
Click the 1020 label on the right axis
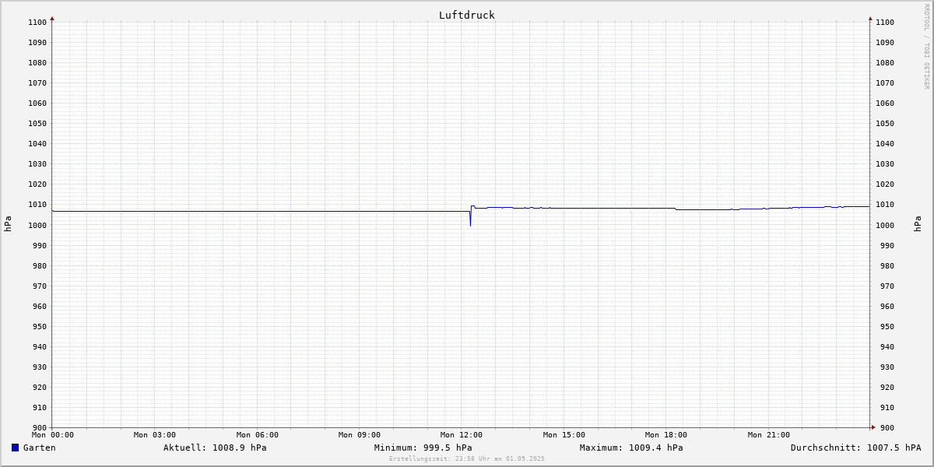click(x=885, y=184)
